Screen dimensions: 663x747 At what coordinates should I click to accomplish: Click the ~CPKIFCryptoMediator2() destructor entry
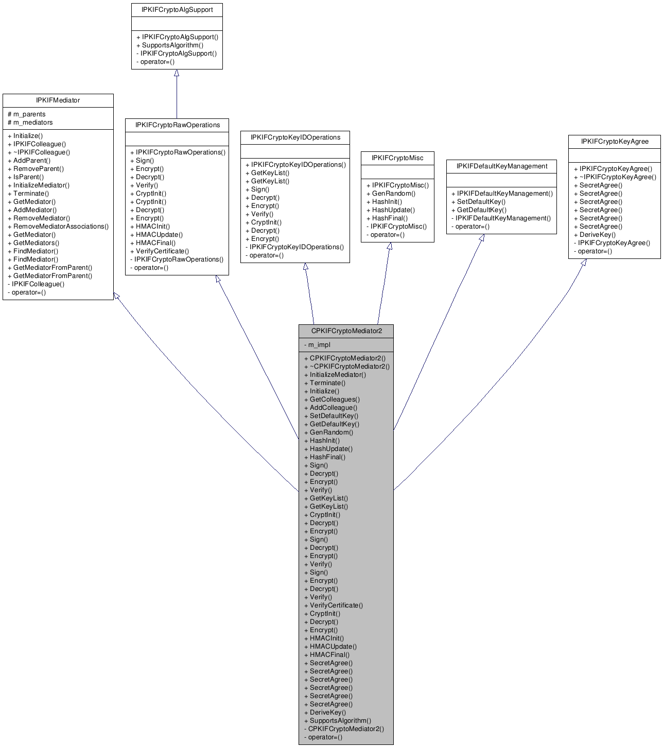click(x=347, y=367)
